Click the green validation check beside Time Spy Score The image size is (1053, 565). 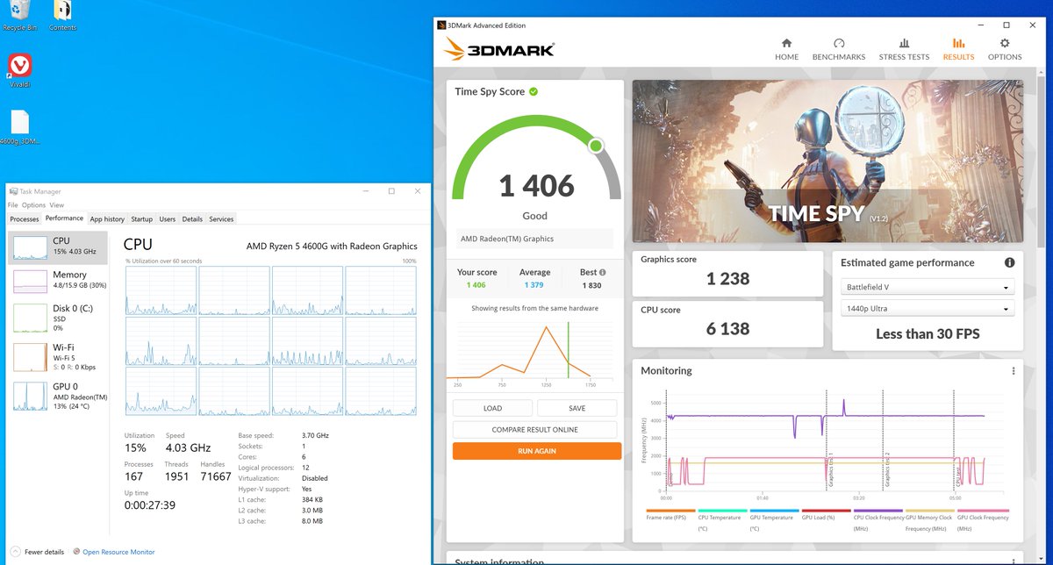point(534,91)
